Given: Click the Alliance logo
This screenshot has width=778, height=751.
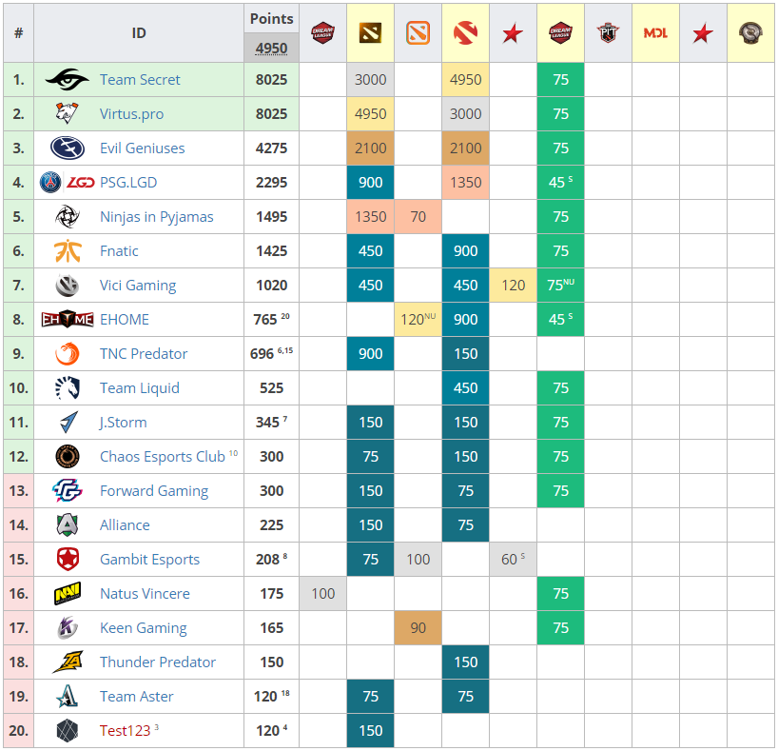Looking at the screenshot, I should [68, 525].
